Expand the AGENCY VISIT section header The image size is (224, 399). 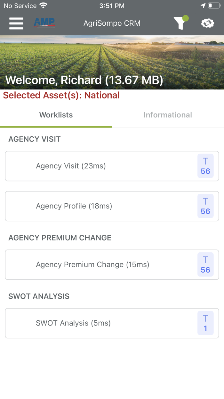34,139
